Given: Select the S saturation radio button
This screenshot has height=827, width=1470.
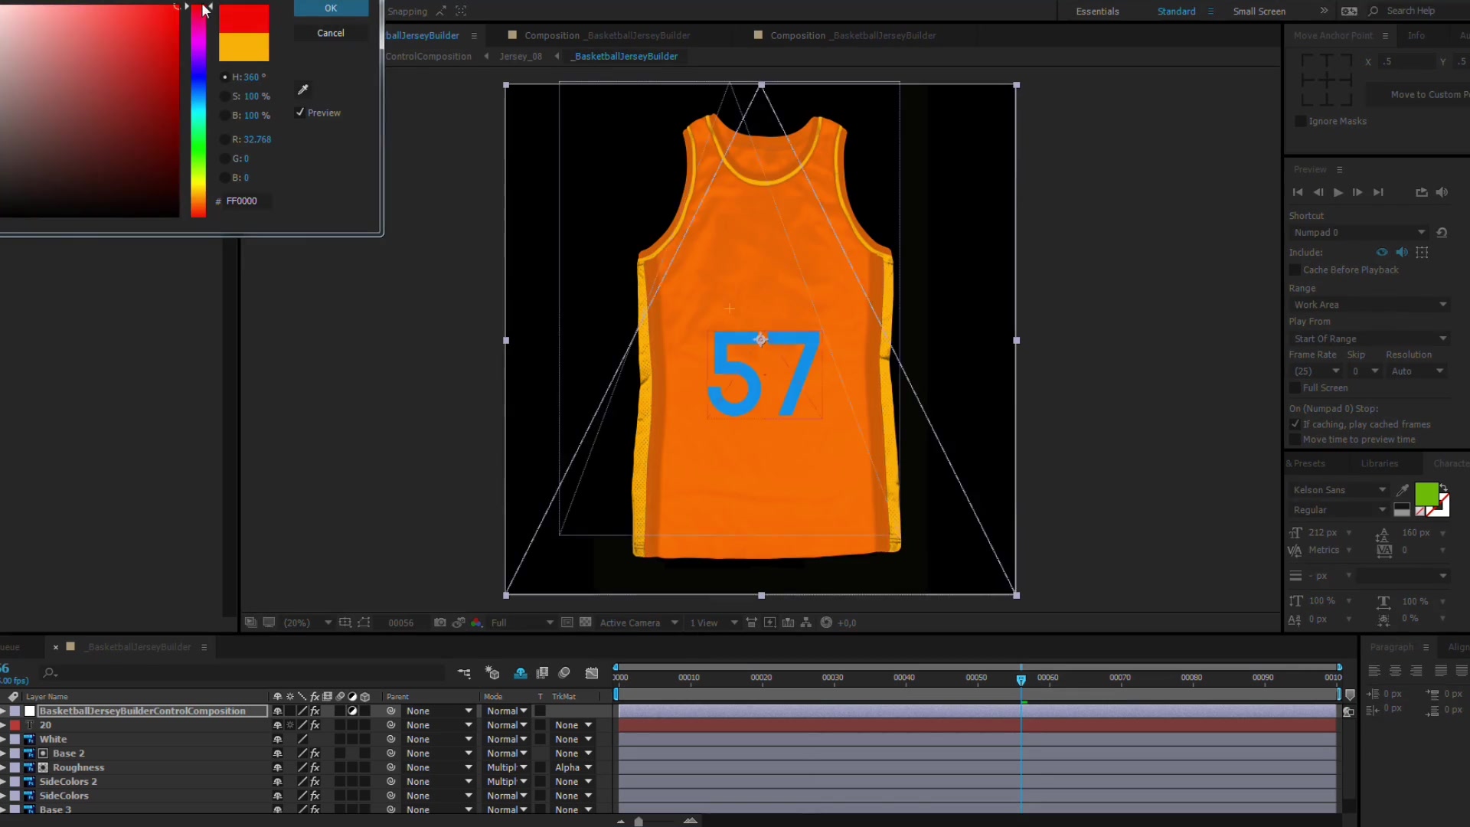Looking at the screenshot, I should 224,96.
